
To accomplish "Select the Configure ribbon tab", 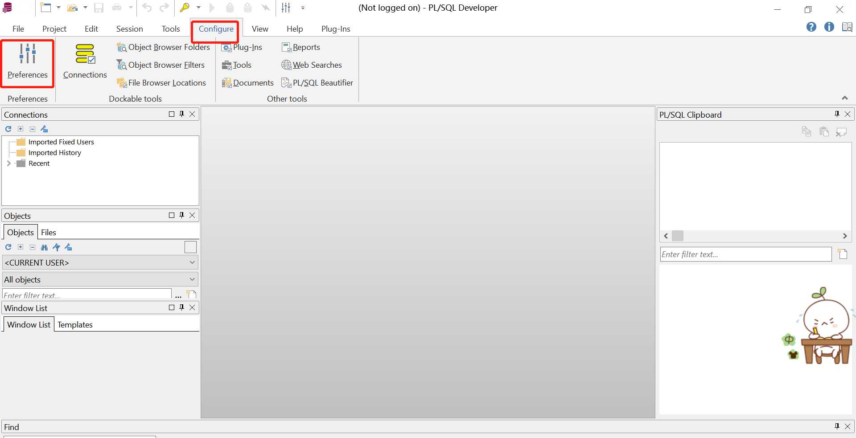I will 216,29.
